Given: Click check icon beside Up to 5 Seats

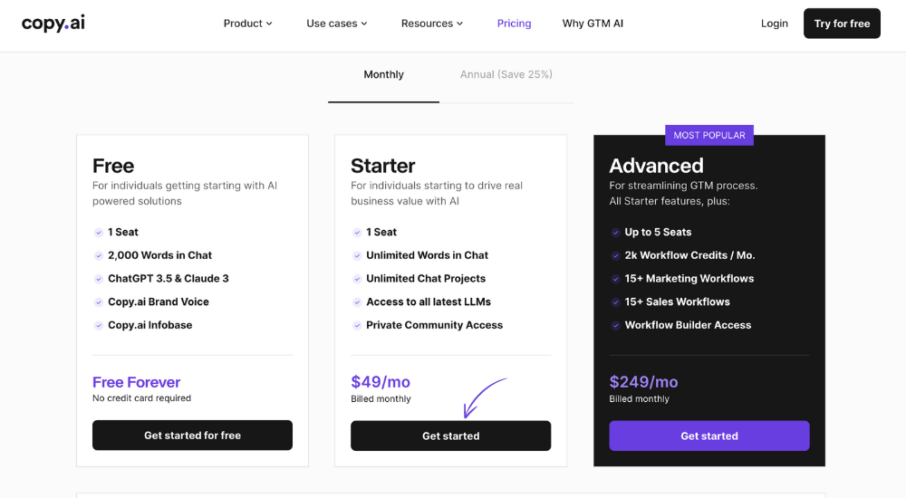Looking at the screenshot, I should tap(615, 232).
